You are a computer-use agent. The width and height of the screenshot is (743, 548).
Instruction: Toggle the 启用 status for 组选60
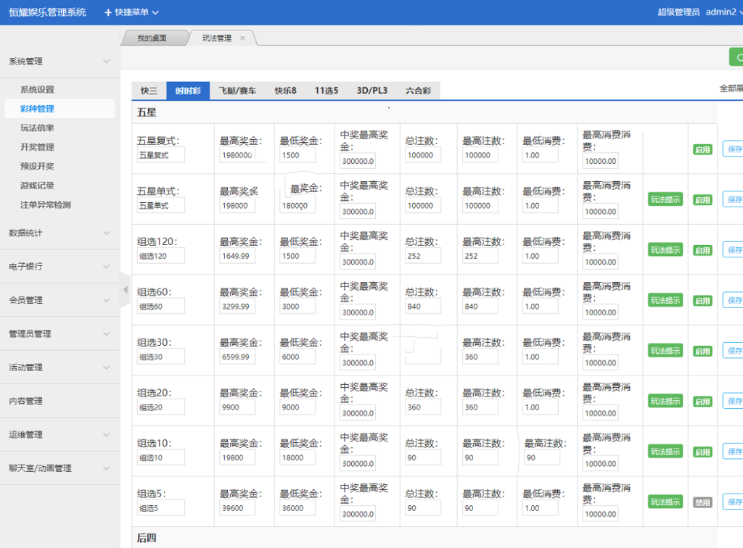[x=702, y=301]
